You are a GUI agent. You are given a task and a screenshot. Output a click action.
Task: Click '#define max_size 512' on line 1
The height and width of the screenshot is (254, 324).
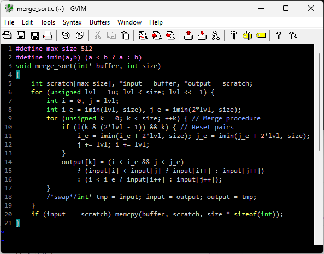(x=54, y=49)
